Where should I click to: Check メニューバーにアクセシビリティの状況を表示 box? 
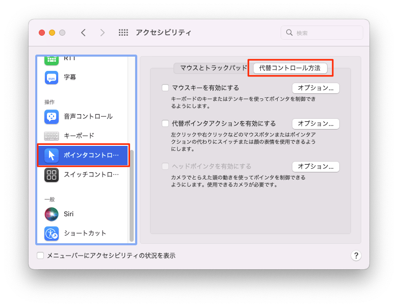coord(40,255)
